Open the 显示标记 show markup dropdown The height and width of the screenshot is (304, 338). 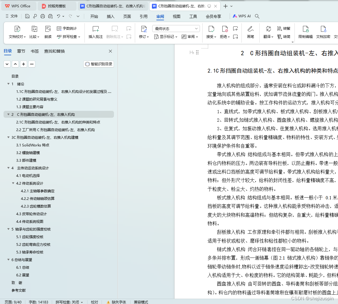pos(166,36)
